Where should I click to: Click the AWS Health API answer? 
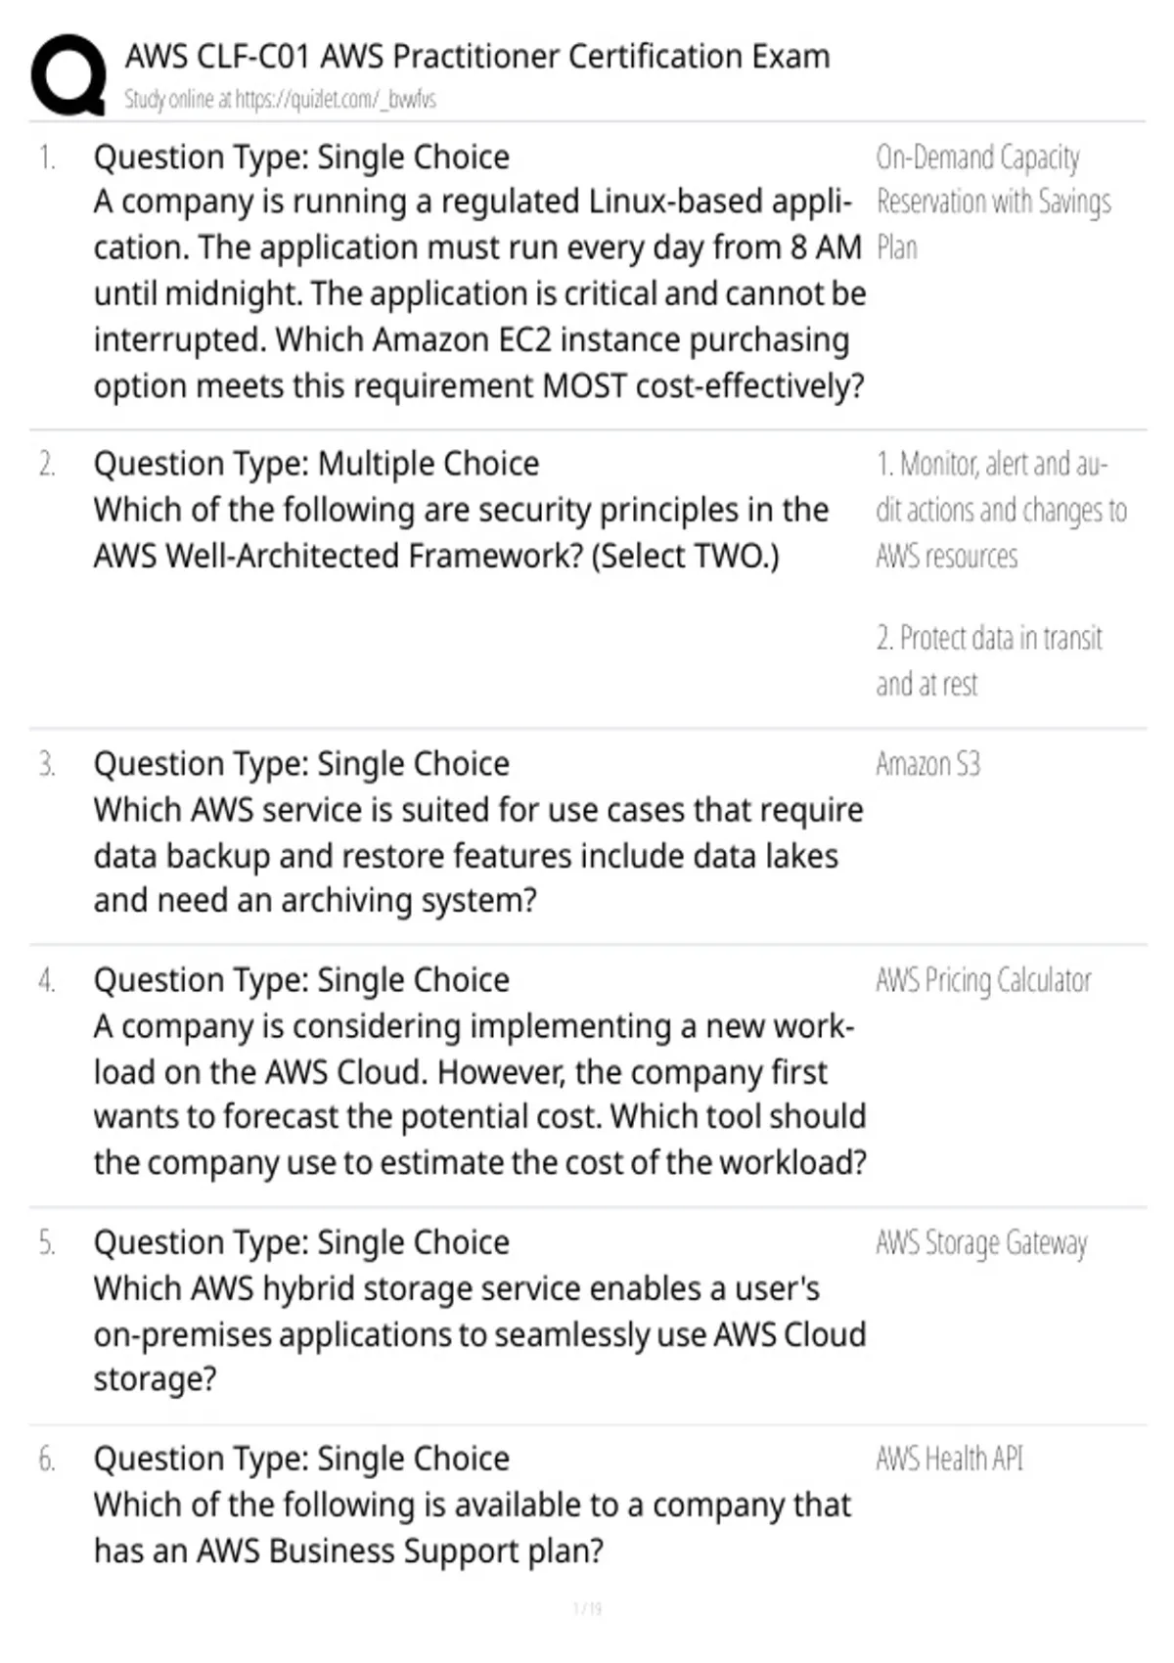pyautogui.click(x=949, y=1459)
